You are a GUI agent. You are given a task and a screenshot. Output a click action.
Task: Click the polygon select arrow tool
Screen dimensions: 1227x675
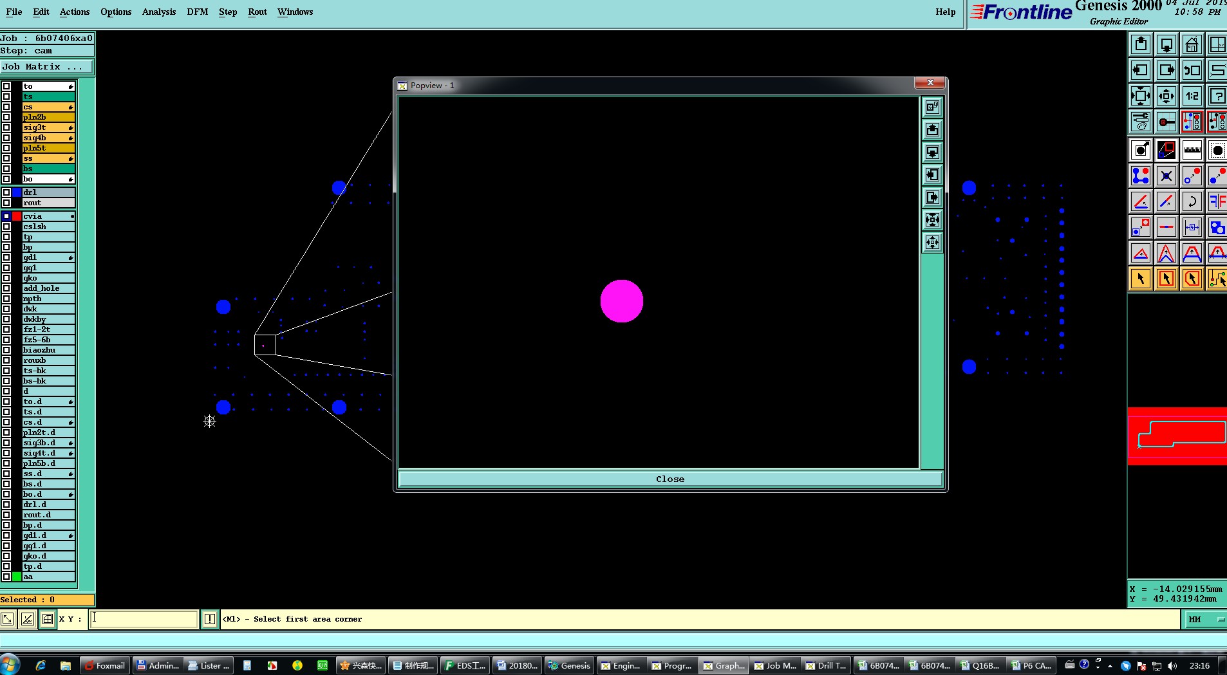pyautogui.click(x=1192, y=279)
